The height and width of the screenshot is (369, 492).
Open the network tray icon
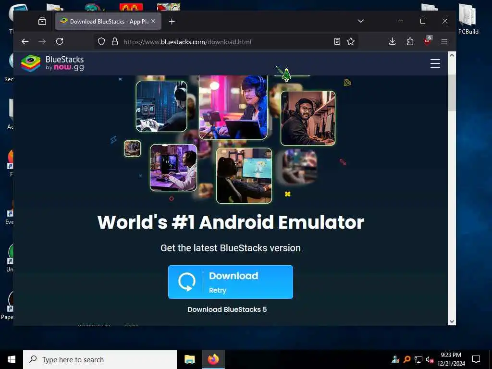click(x=418, y=359)
